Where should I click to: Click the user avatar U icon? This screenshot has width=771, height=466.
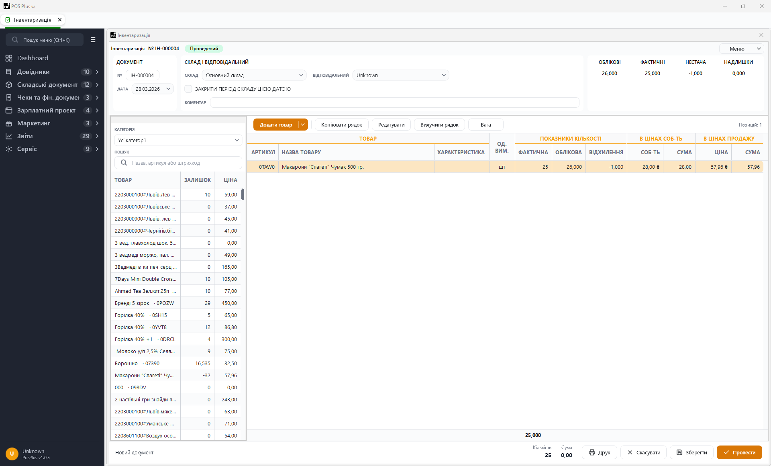click(12, 454)
